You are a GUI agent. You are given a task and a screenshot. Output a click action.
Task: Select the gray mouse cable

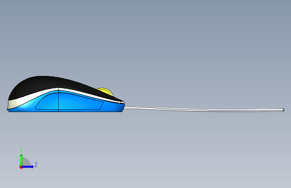coord(204,109)
